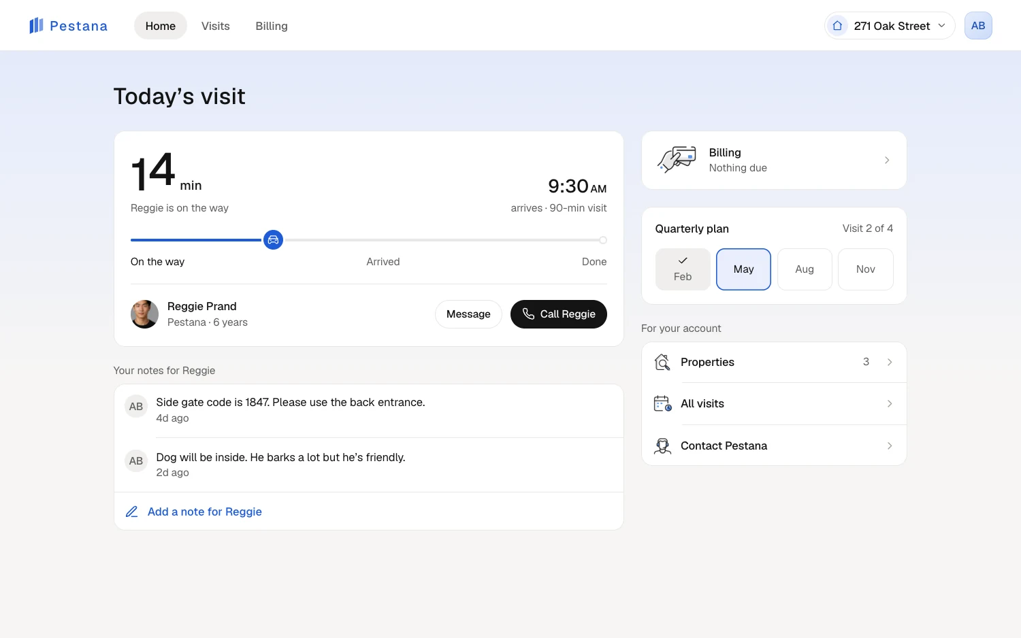
Task: Select the May quarterly visit
Action: [x=743, y=269]
